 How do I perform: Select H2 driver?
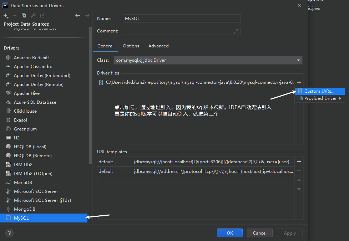[x=44, y=138]
